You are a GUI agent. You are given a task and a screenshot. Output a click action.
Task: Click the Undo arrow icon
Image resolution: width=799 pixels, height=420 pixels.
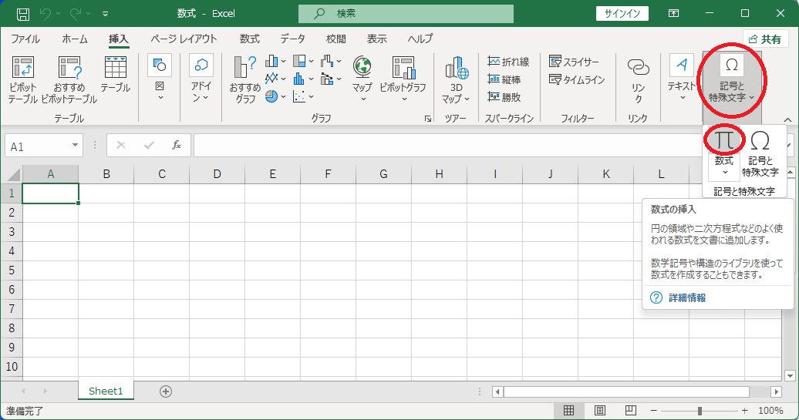click(x=46, y=14)
